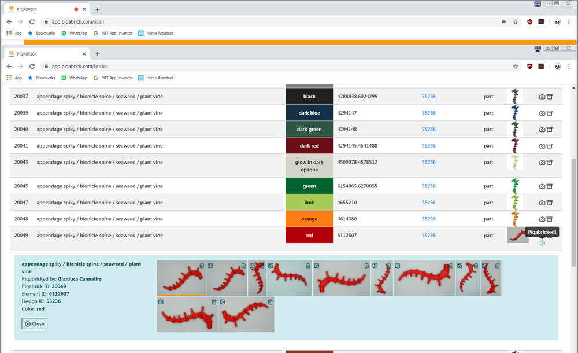578x353 pixels.
Task: Set the second gallery photo as the main image
Action: coord(210,266)
